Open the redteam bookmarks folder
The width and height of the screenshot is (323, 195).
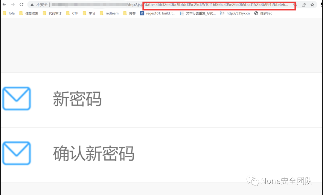click(109, 13)
